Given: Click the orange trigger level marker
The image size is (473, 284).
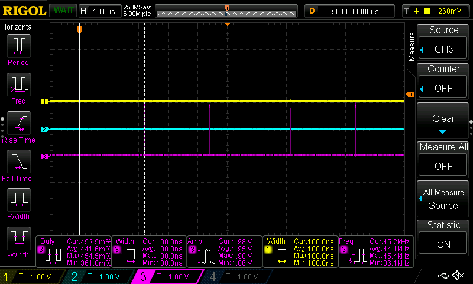Looking at the screenshot, I should [410, 95].
